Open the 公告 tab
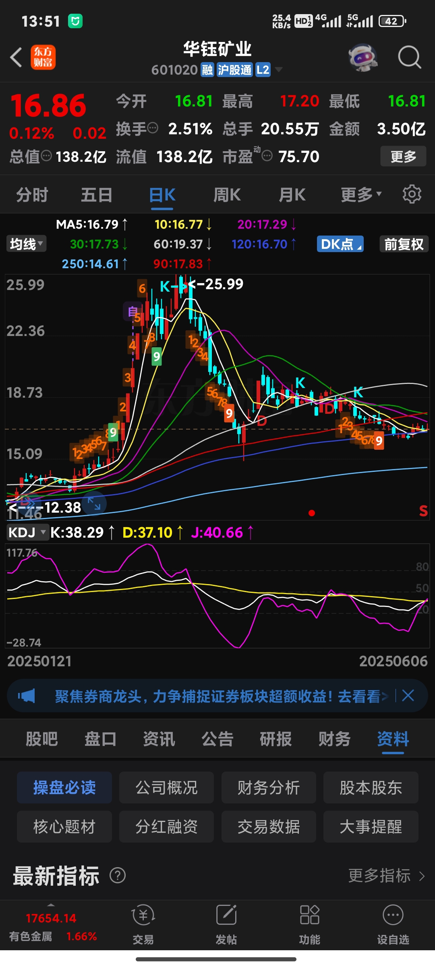Image resolution: width=435 pixels, height=968 pixels. pos(217,739)
